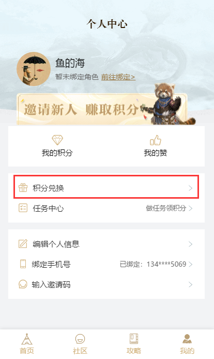Tap the thumbs-up icon for 我的赞
214x359 pixels.
click(x=156, y=140)
